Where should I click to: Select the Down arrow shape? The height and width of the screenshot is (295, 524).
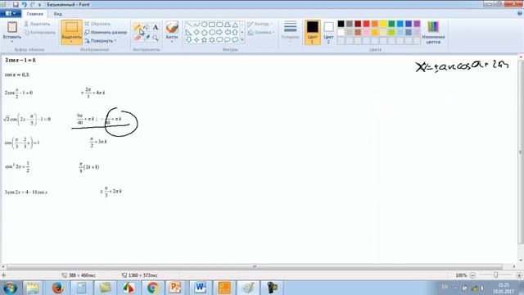point(189,40)
